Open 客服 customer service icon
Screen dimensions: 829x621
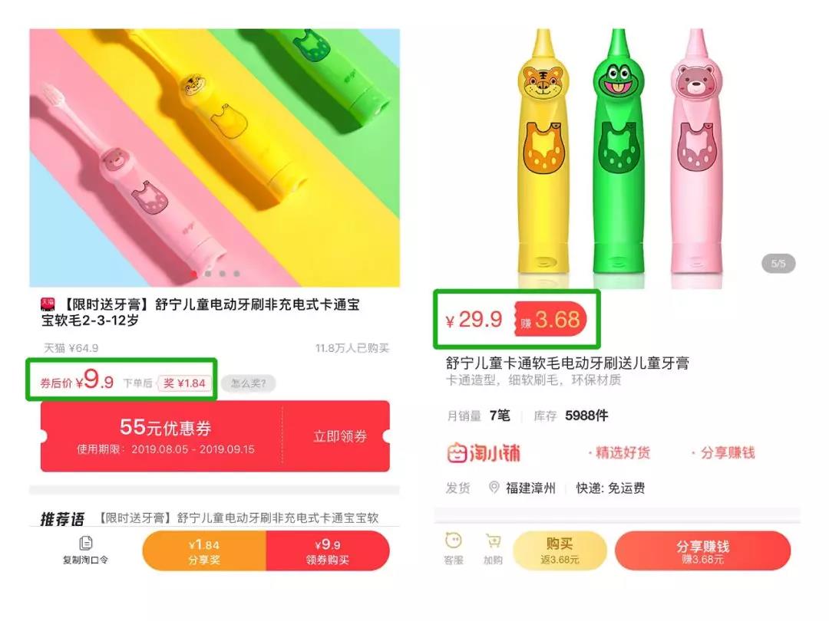click(x=453, y=541)
